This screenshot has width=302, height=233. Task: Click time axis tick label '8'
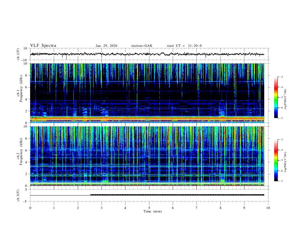[220, 208]
